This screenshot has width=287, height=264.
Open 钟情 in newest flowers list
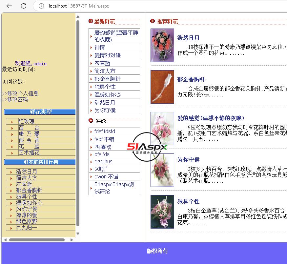tap(100, 48)
